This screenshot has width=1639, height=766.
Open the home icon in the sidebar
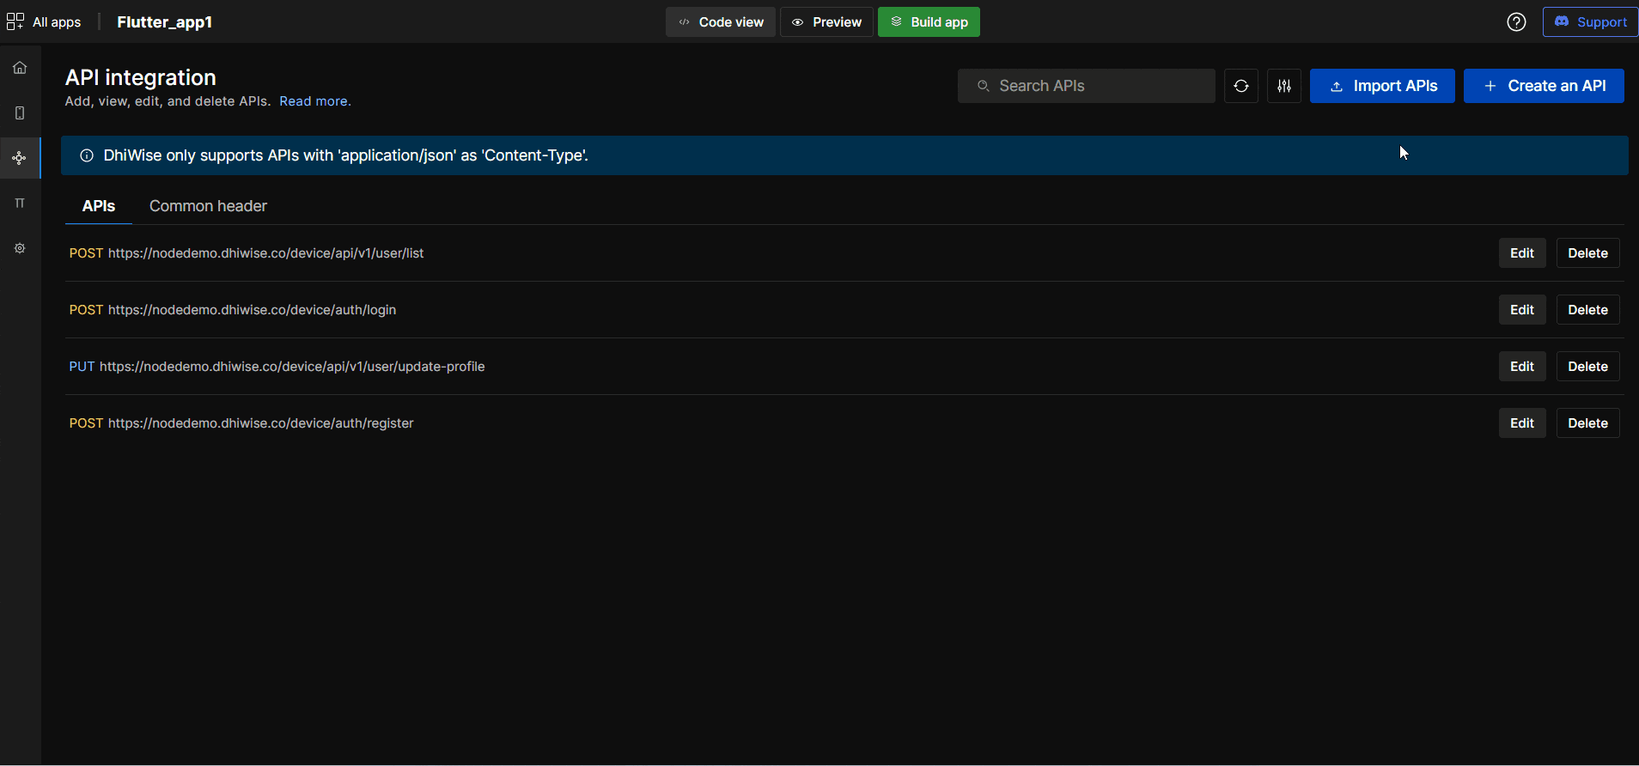point(20,68)
